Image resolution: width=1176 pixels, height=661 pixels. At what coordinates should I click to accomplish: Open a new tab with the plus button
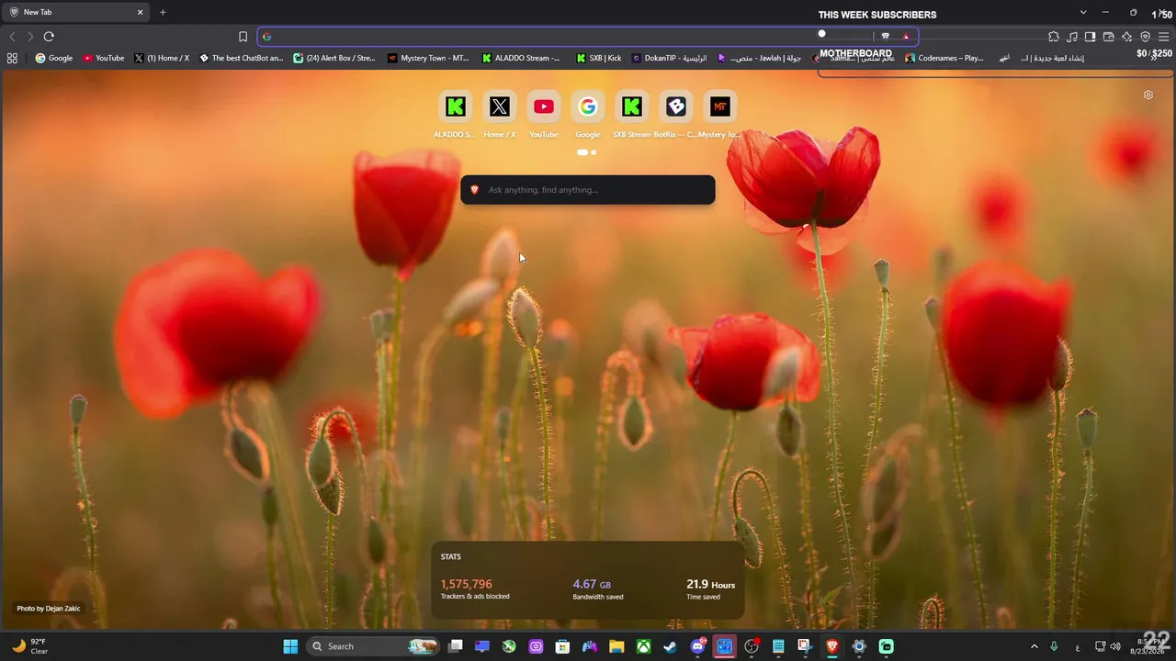tap(163, 12)
